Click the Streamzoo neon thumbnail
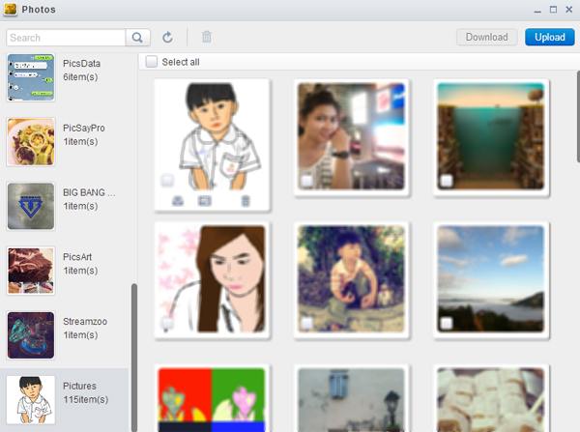Image resolution: width=580 pixels, height=432 pixels. coord(31,335)
